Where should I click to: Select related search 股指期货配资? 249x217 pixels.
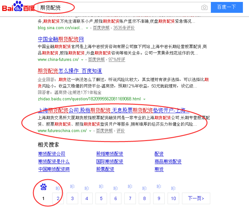point(110,154)
